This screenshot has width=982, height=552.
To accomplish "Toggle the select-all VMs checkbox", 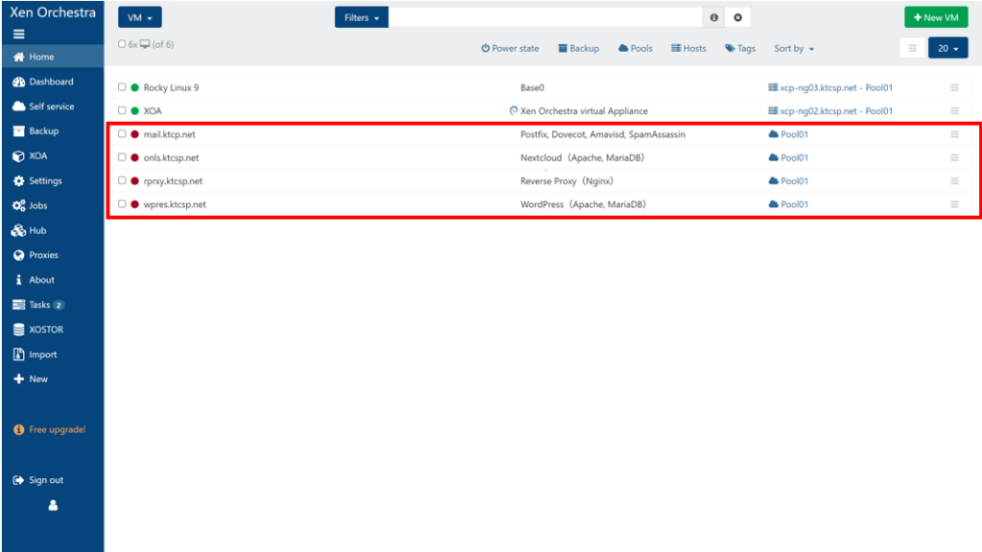I will (121, 44).
